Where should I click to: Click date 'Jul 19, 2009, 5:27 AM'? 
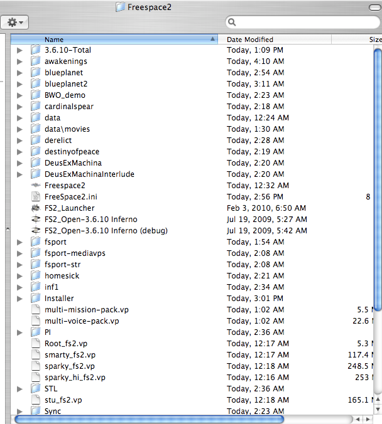click(x=267, y=220)
